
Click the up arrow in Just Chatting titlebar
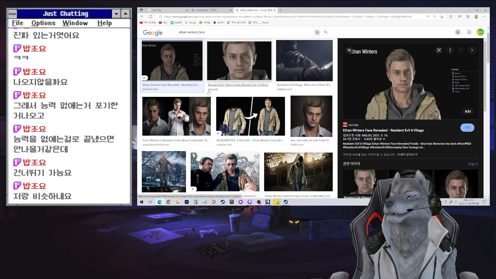126,14
